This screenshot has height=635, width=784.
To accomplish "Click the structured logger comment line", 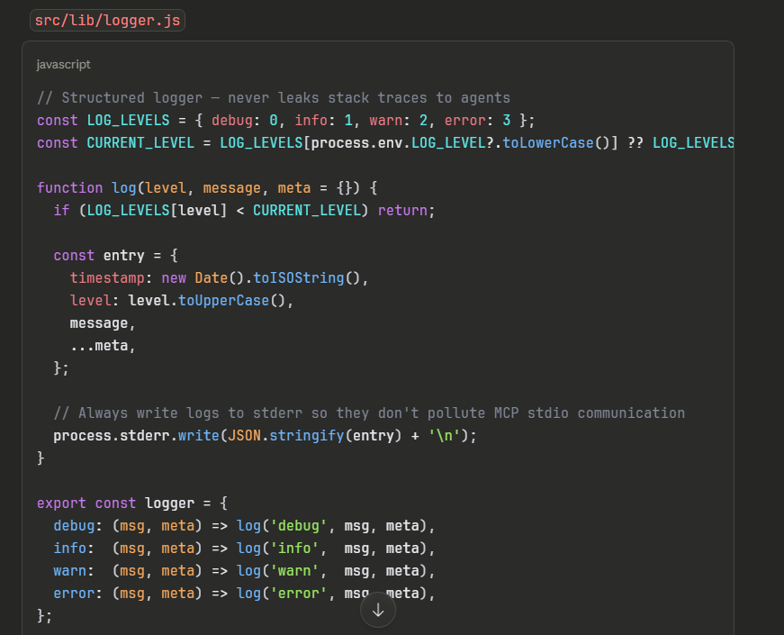I will coord(274,97).
